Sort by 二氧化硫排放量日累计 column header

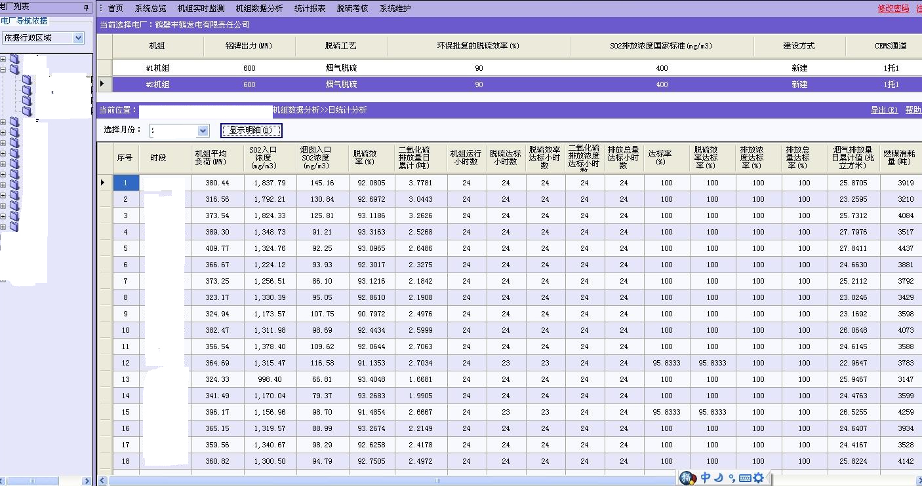click(420, 158)
